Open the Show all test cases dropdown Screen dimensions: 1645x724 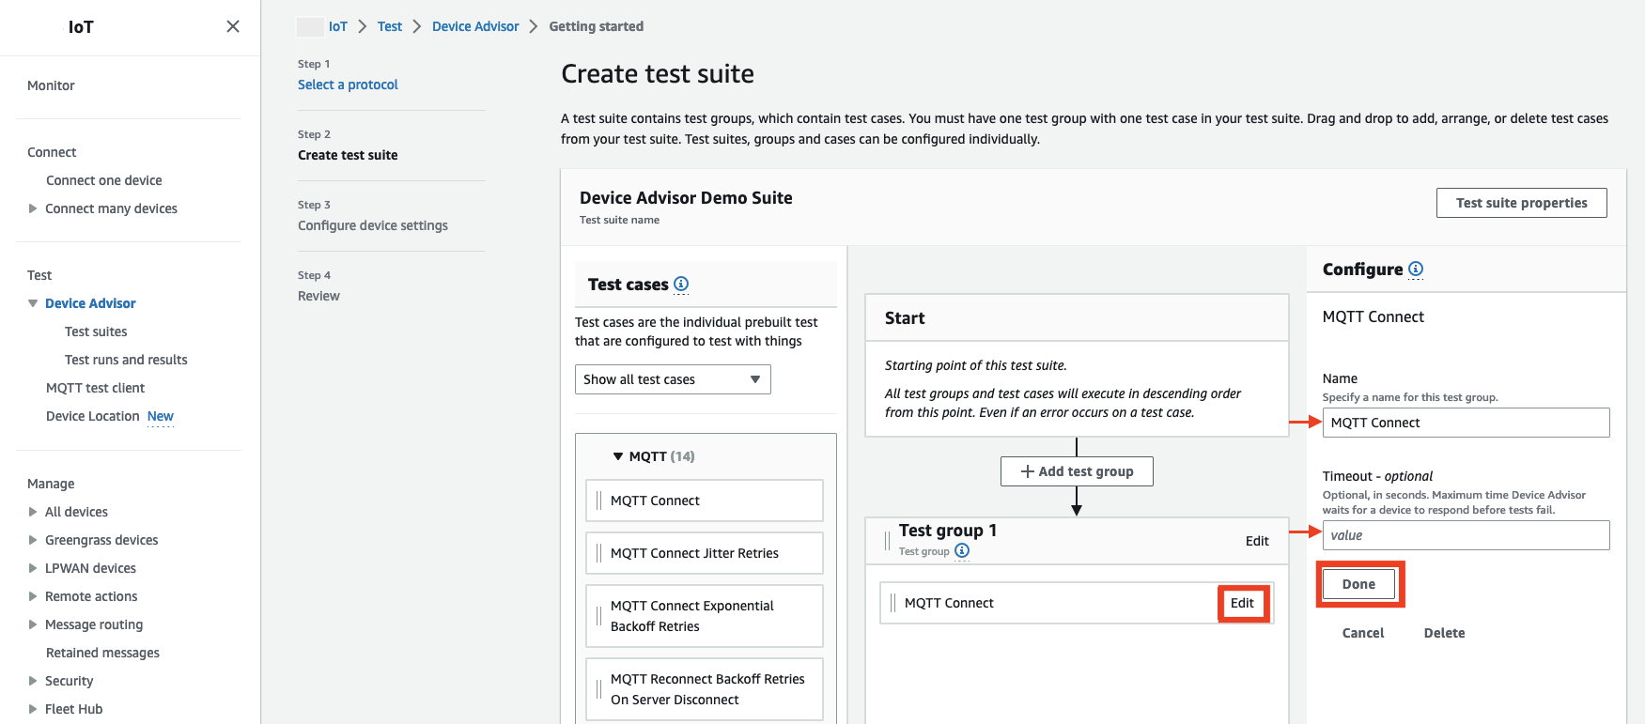tap(673, 379)
